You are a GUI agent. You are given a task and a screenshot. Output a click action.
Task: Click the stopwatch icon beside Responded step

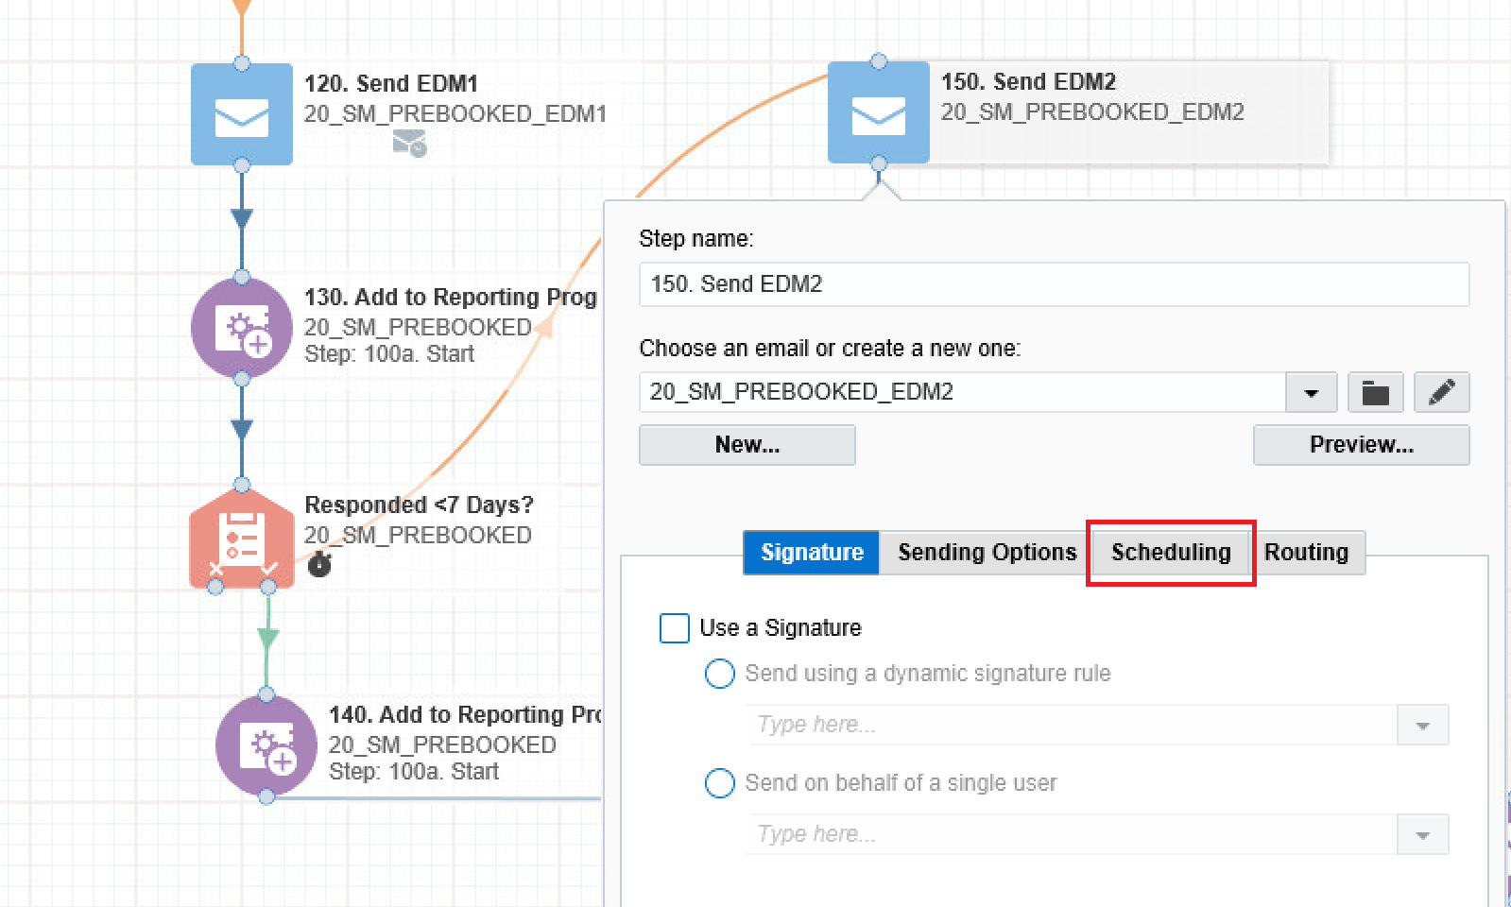tap(319, 564)
